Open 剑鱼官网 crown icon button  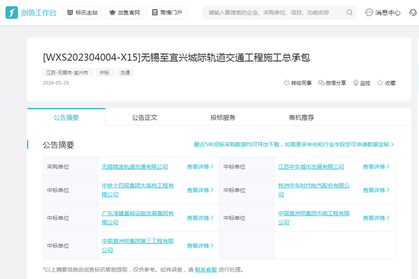click(x=124, y=13)
